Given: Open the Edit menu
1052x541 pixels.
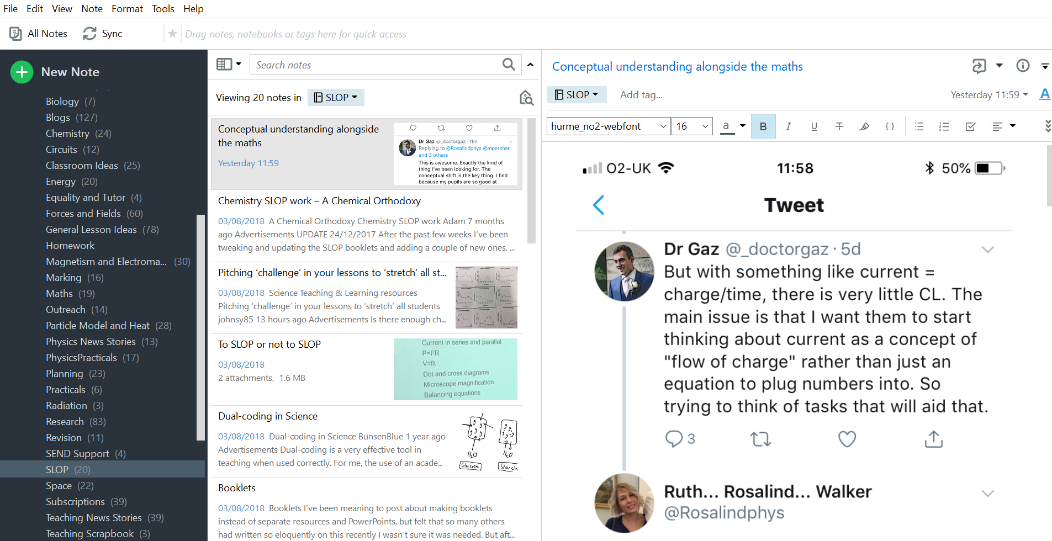Looking at the screenshot, I should click(x=35, y=9).
